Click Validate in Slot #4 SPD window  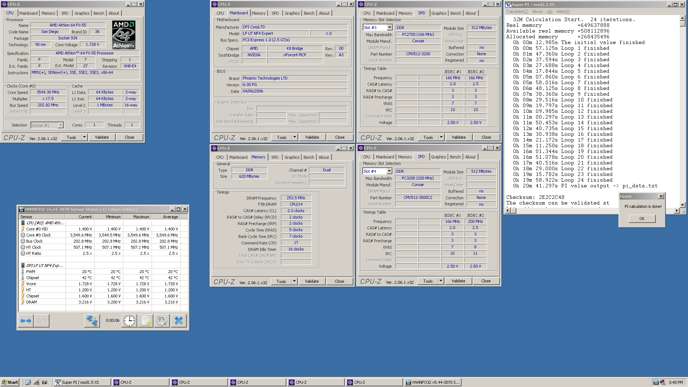point(458,281)
